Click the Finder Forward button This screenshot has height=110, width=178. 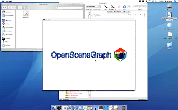pyautogui.click(x=6, y=7)
